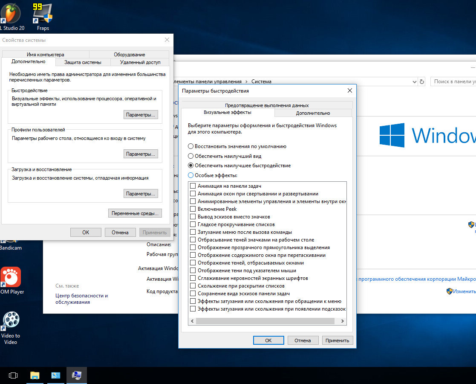Viewport: 476px width, 384px height.
Task: Click the Task View taskbar button
Action: 13,375
